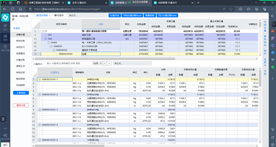Image resolution: width=276 pixels, height=147 pixels.
Task: Click the blue 上报审批 button
Action: pos(21,93)
